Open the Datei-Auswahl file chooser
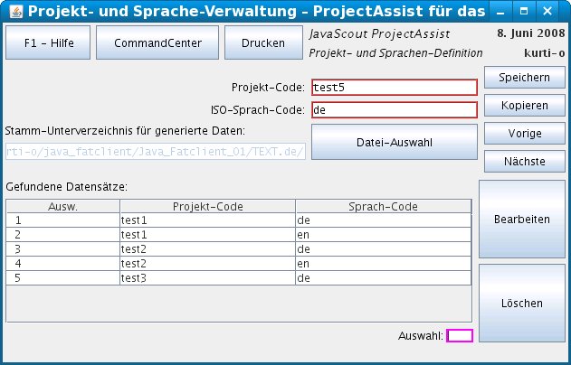 (394, 142)
